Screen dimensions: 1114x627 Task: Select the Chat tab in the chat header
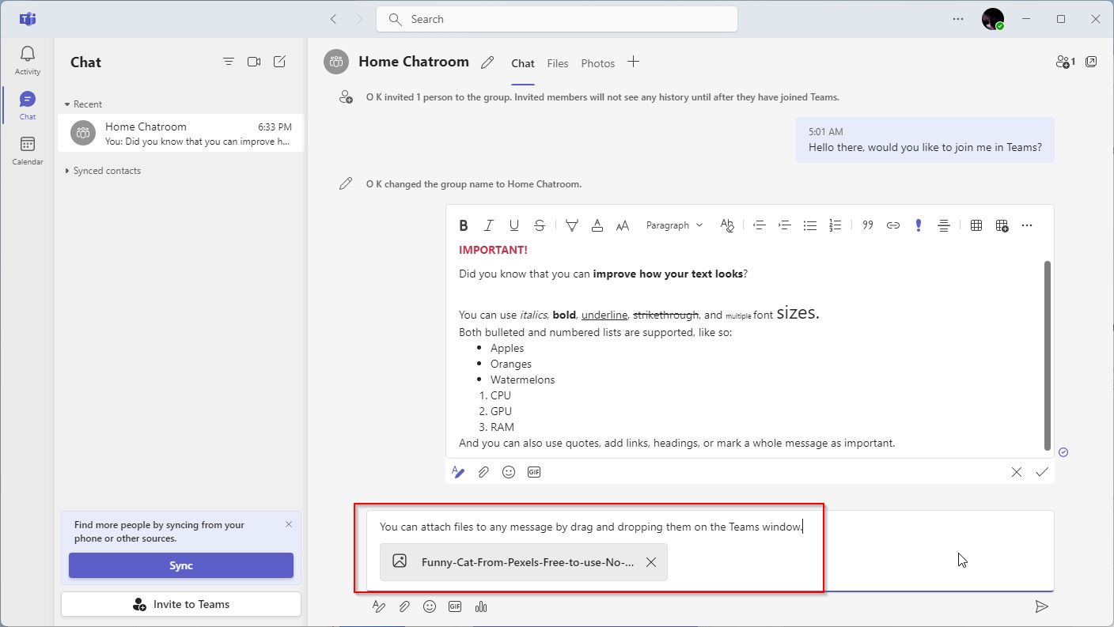click(x=523, y=63)
